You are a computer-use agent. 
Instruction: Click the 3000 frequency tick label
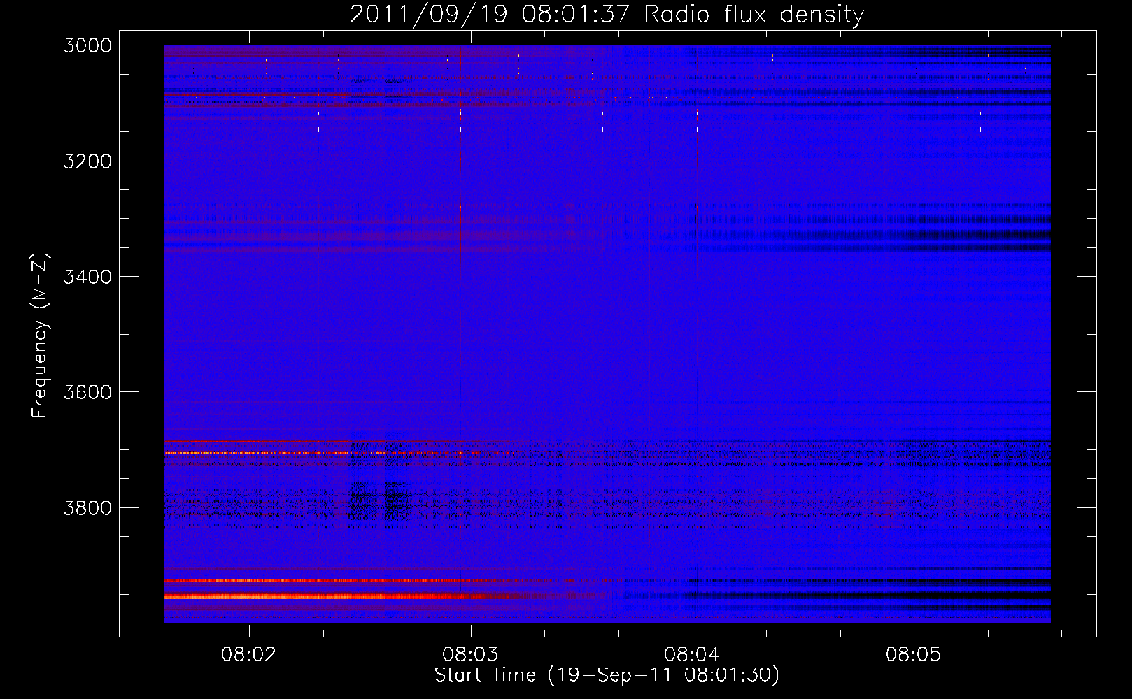87,45
